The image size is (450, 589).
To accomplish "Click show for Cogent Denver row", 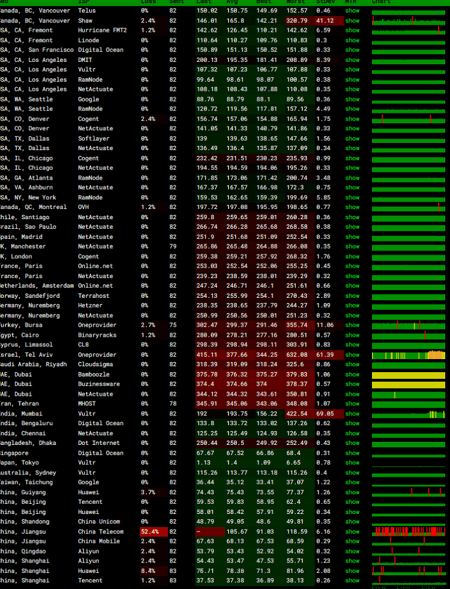I will pos(352,119).
